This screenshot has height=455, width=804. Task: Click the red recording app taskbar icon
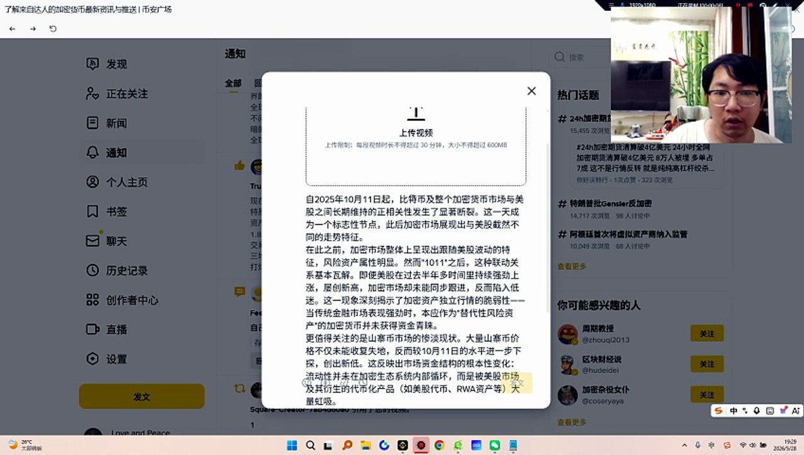click(x=421, y=445)
